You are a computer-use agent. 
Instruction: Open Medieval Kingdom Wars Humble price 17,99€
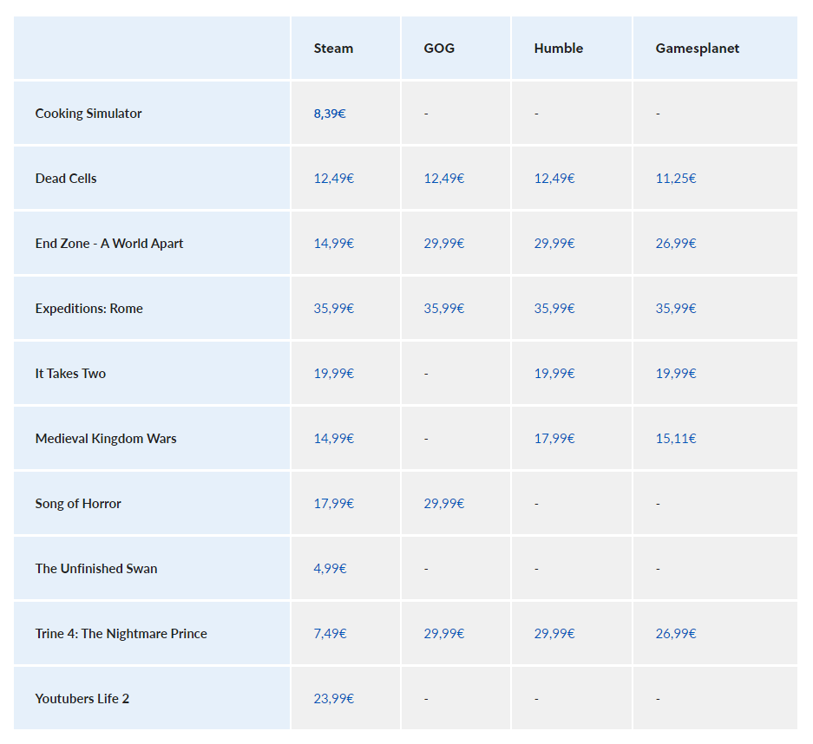tap(554, 438)
